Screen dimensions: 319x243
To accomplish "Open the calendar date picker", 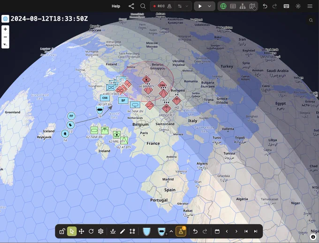I will (217, 231).
